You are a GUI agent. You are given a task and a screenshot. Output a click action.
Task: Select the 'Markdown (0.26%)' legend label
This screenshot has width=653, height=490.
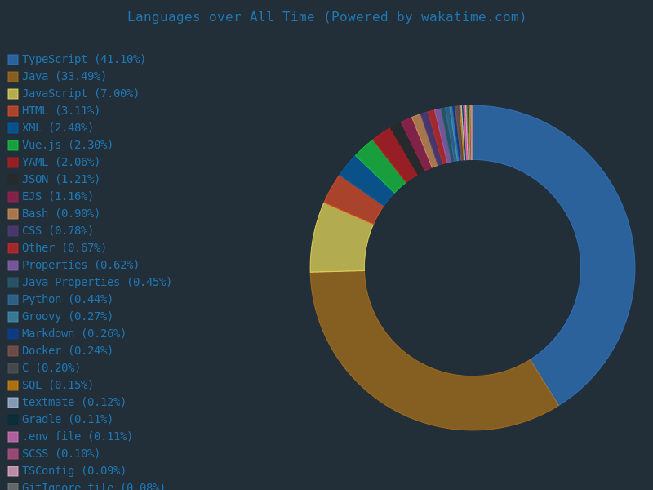point(74,333)
